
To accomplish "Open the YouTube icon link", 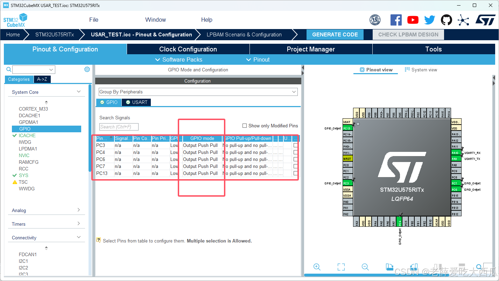I will (413, 20).
